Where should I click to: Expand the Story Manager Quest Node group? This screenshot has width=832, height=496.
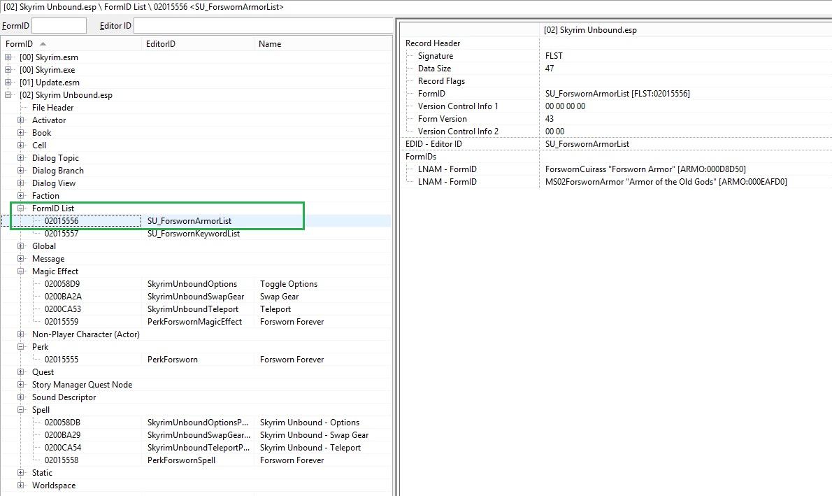[x=21, y=385]
